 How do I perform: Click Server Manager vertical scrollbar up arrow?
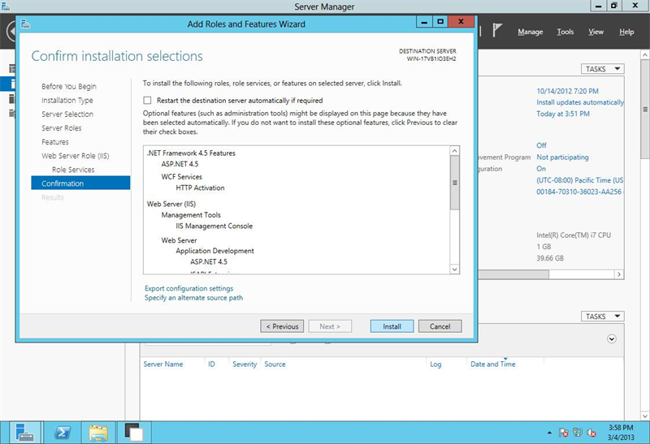(645, 54)
